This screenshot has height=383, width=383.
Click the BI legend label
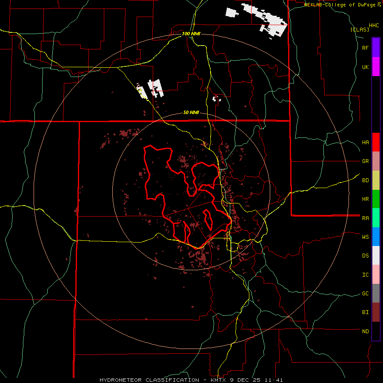(366, 312)
